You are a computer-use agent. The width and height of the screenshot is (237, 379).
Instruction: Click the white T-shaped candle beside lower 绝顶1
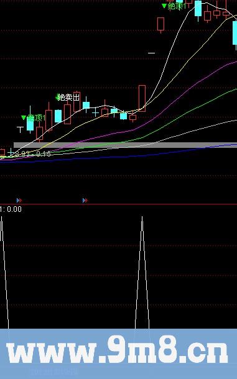click(20, 129)
